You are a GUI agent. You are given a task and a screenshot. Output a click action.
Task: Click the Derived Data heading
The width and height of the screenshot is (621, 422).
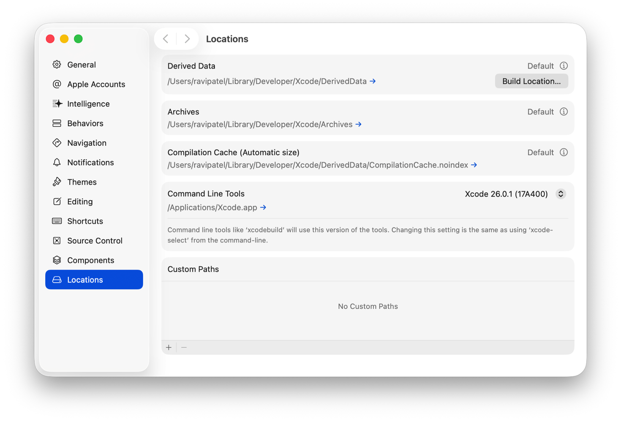[191, 66]
